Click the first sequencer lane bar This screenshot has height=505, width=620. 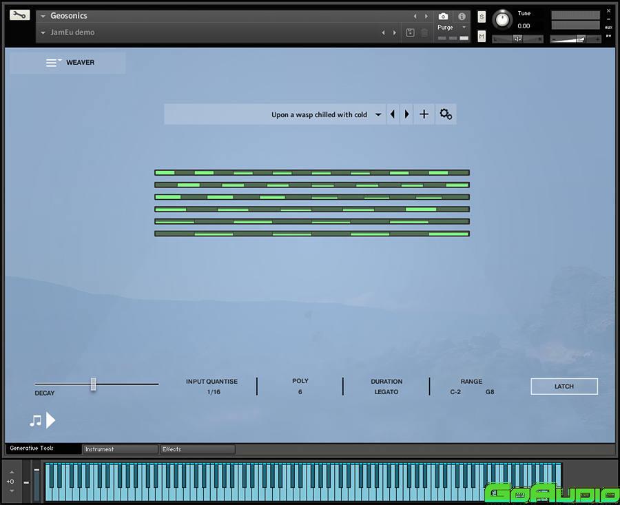pyautogui.click(x=312, y=172)
